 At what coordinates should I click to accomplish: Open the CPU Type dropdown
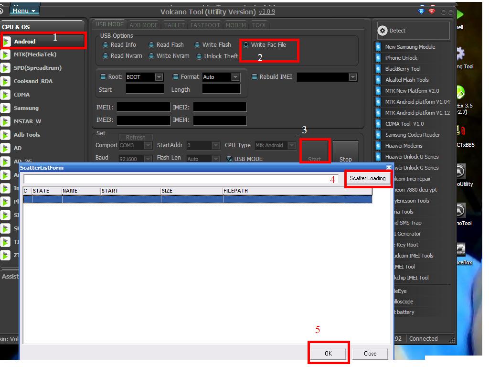[292, 145]
